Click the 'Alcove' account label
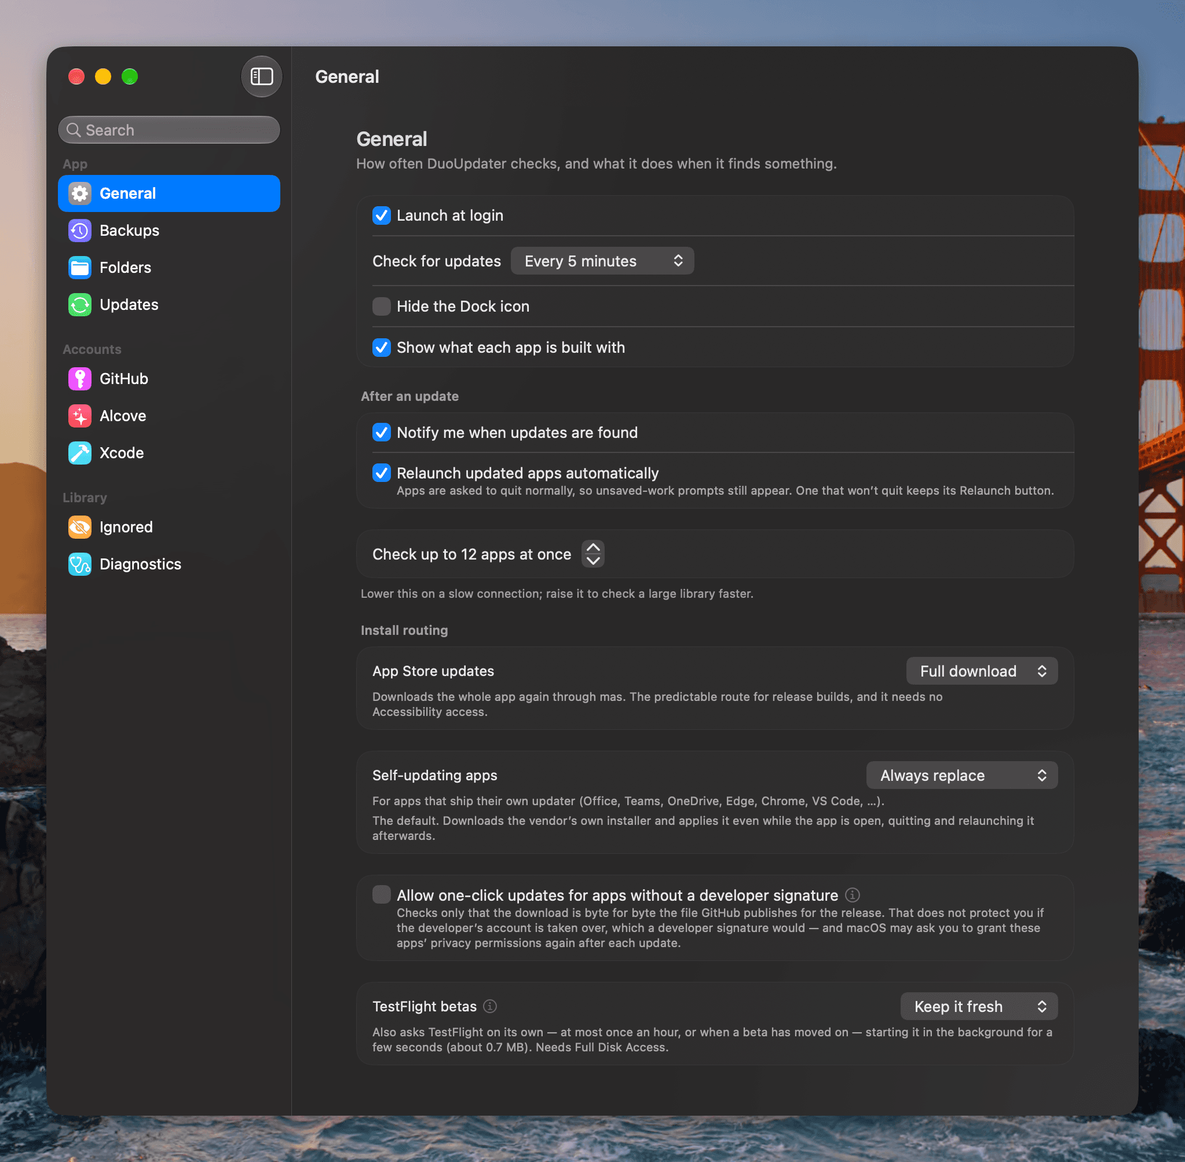This screenshot has width=1185, height=1162. tap(123, 415)
